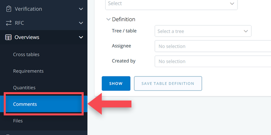Open the Requirements overview

coord(28,71)
